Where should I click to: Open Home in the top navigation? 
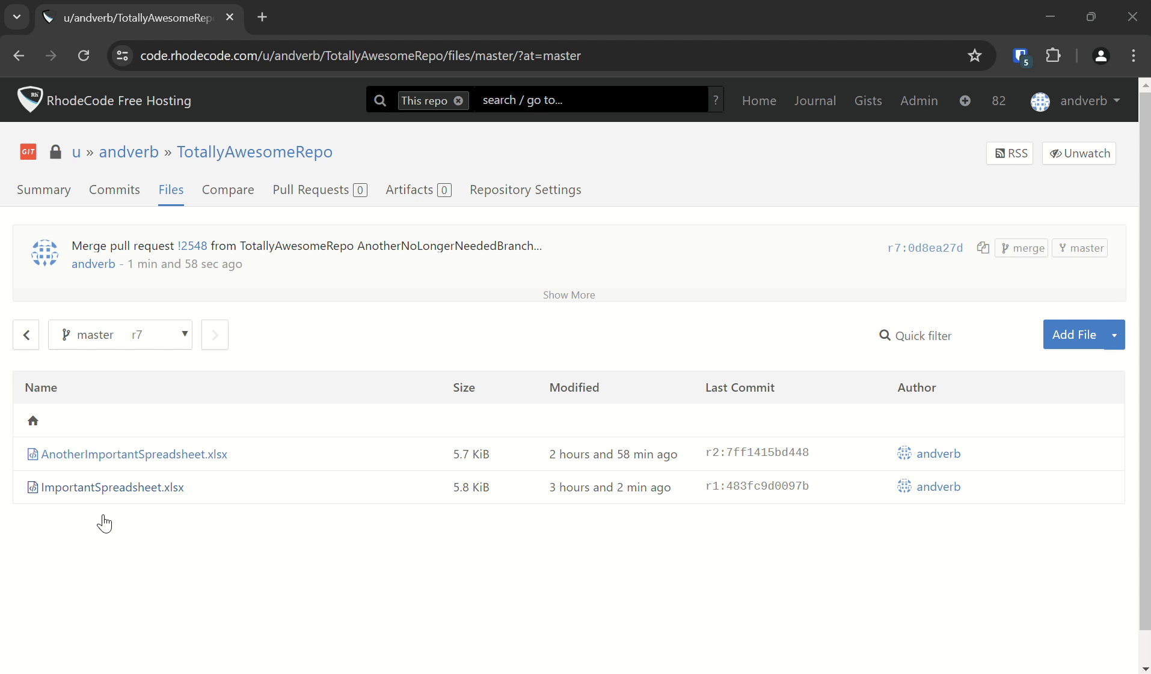pyautogui.click(x=759, y=100)
